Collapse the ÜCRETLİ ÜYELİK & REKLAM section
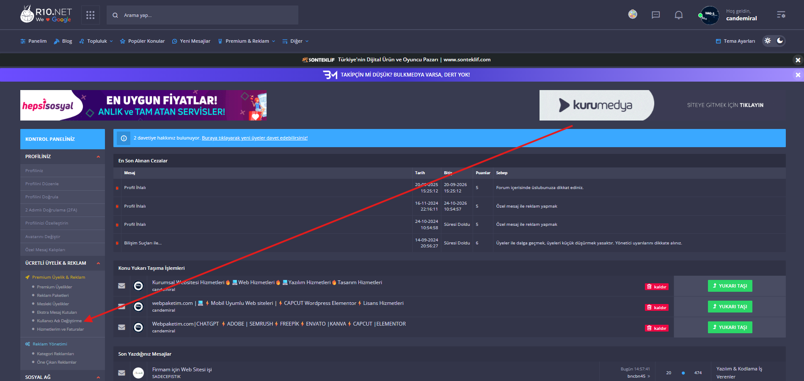Screen dimensions: 804x381 click(98, 263)
